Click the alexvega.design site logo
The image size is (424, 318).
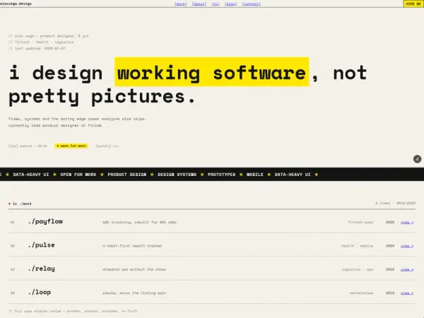click(x=16, y=4)
